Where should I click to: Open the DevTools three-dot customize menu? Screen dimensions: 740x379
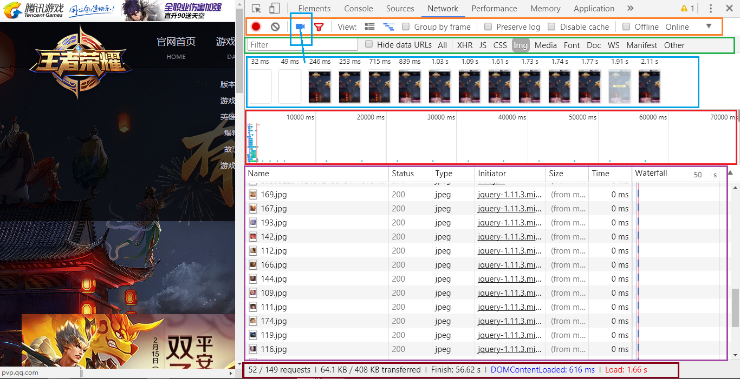[x=711, y=9]
